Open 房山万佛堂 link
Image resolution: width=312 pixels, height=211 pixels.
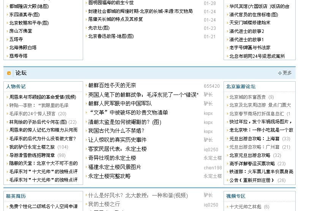21,31
